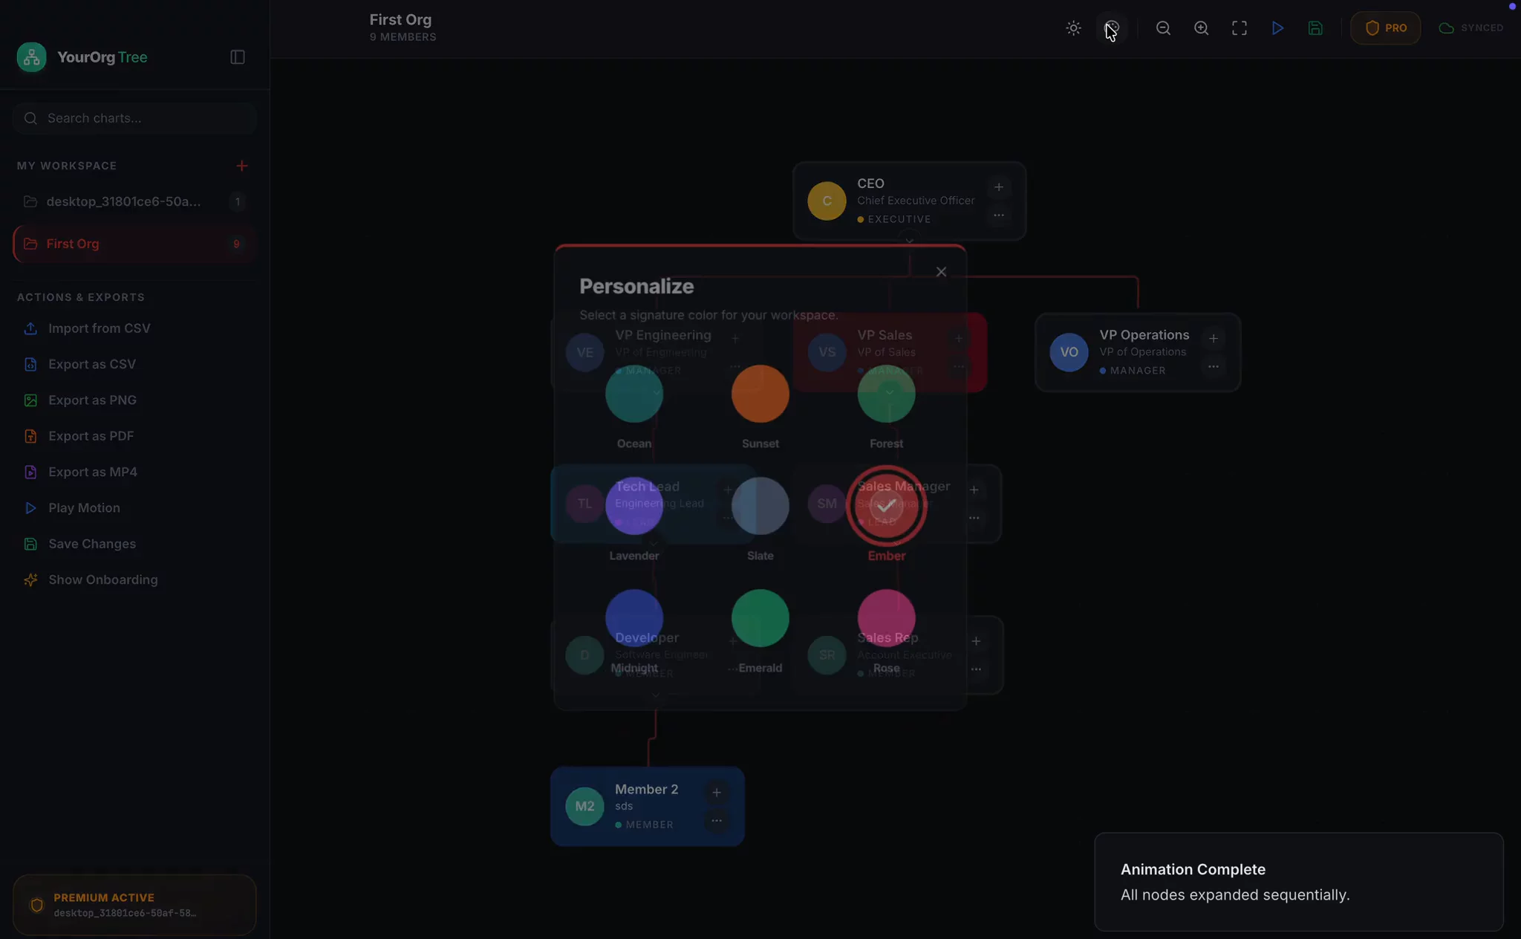Screen dimensions: 1521x939
Task: Open the Sales Rep options menu
Action: click(976, 669)
